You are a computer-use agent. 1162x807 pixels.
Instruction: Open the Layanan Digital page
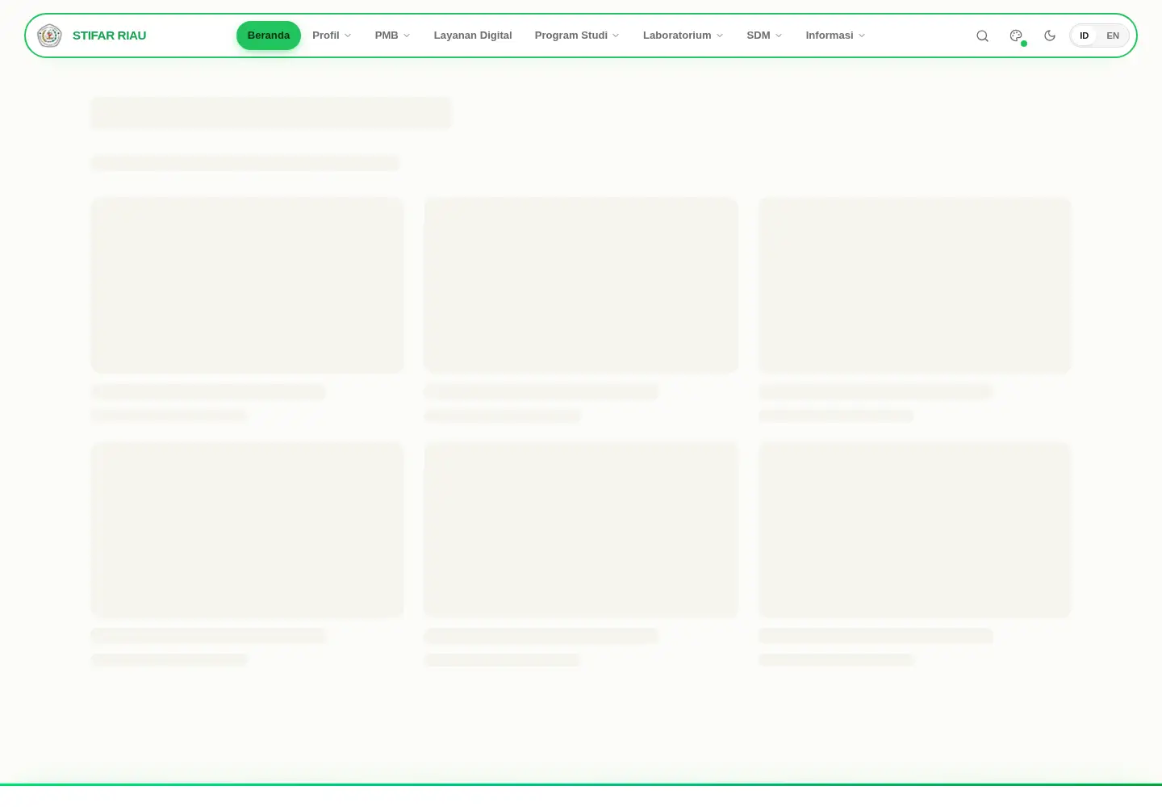pos(473,36)
